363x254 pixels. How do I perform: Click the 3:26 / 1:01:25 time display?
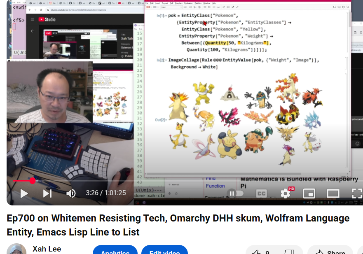(106, 193)
